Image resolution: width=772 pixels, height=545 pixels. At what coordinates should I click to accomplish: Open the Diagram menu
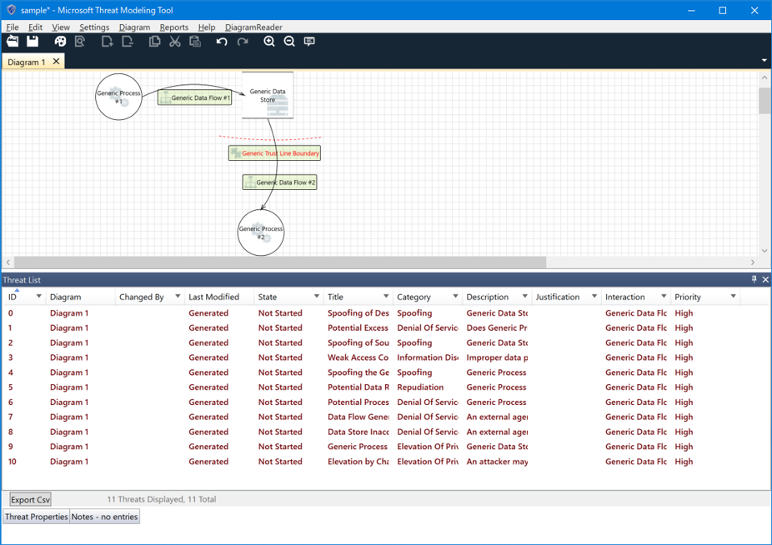point(134,27)
